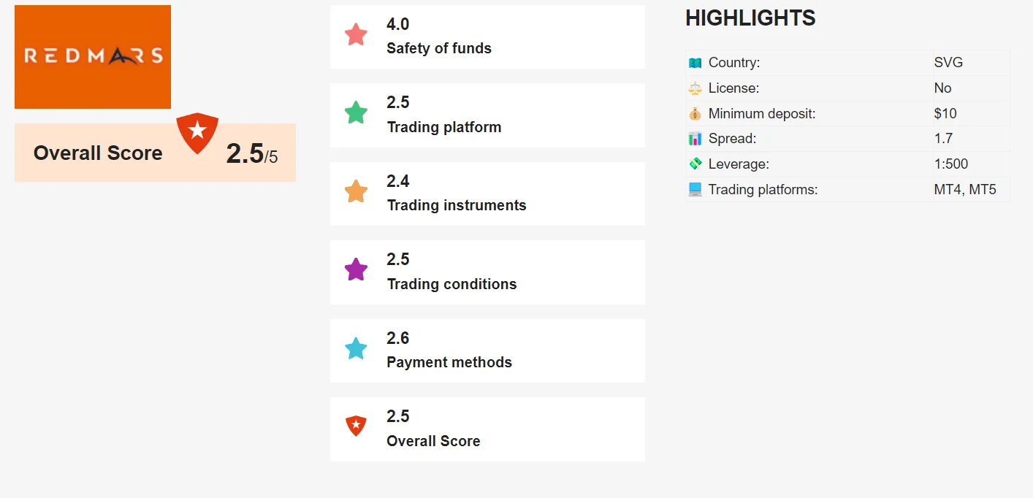Click the purple Trading conditions star icon
Screen dimensions: 1033x498
pos(356,269)
